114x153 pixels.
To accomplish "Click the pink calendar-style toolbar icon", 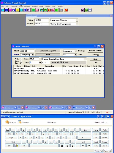I will (x=37, y=10).
